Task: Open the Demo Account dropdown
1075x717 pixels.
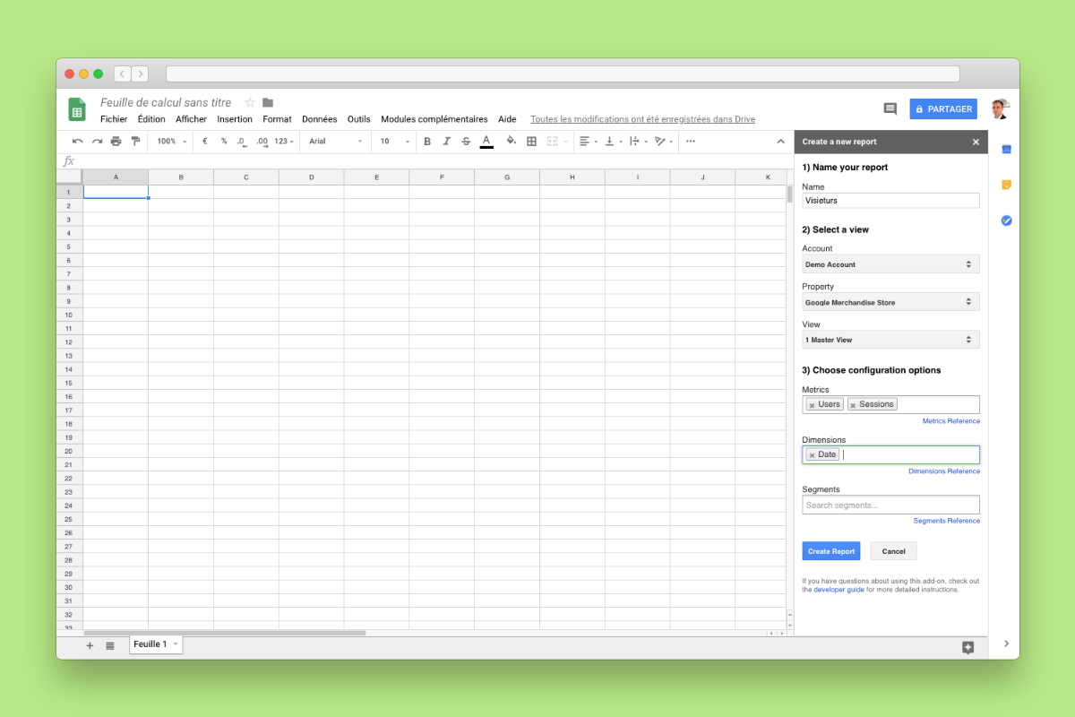Action: (890, 263)
